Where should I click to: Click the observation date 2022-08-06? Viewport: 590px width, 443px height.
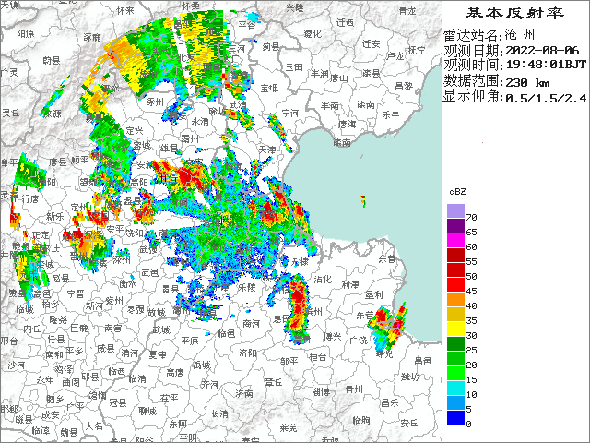(x=542, y=50)
